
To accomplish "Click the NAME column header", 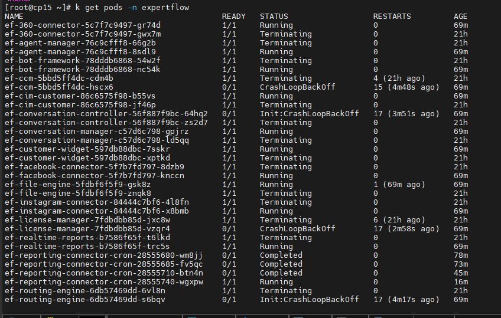I will click(14, 17).
